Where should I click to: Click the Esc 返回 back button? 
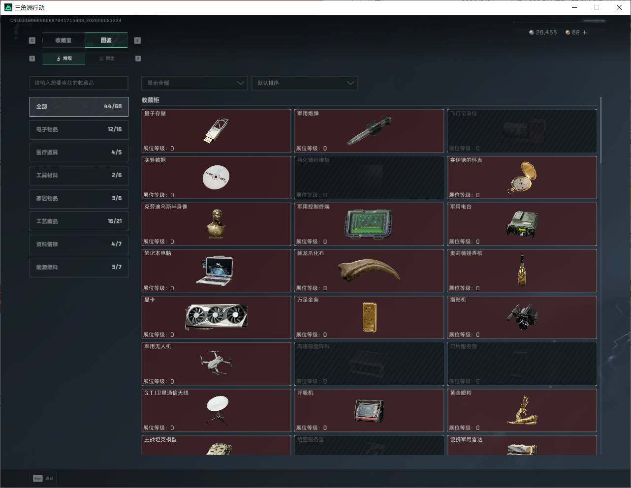43,478
